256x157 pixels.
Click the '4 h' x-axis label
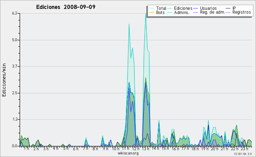[x=55, y=149]
